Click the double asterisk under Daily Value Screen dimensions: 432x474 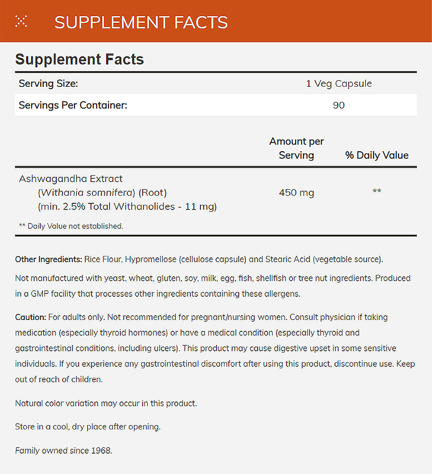pyautogui.click(x=377, y=192)
